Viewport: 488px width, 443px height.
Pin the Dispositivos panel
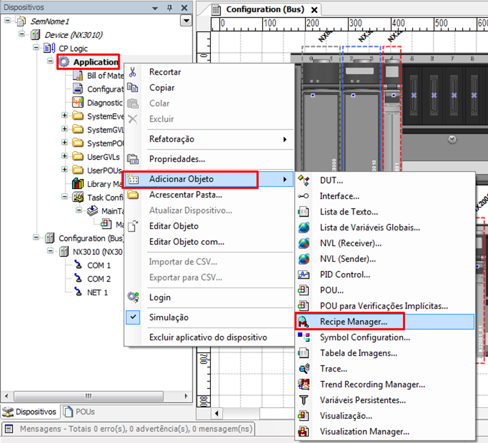click(169, 8)
